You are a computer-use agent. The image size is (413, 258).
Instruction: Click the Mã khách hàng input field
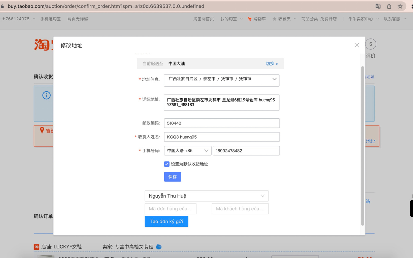pos(240,209)
